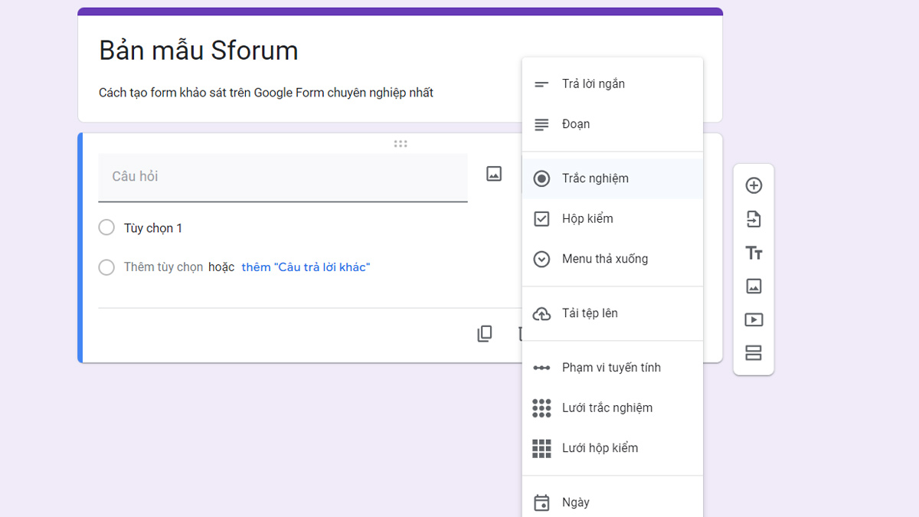The height and width of the screenshot is (517, 919).
Task: Click the add image icon in the sidebar
Action: click(754, 286)
